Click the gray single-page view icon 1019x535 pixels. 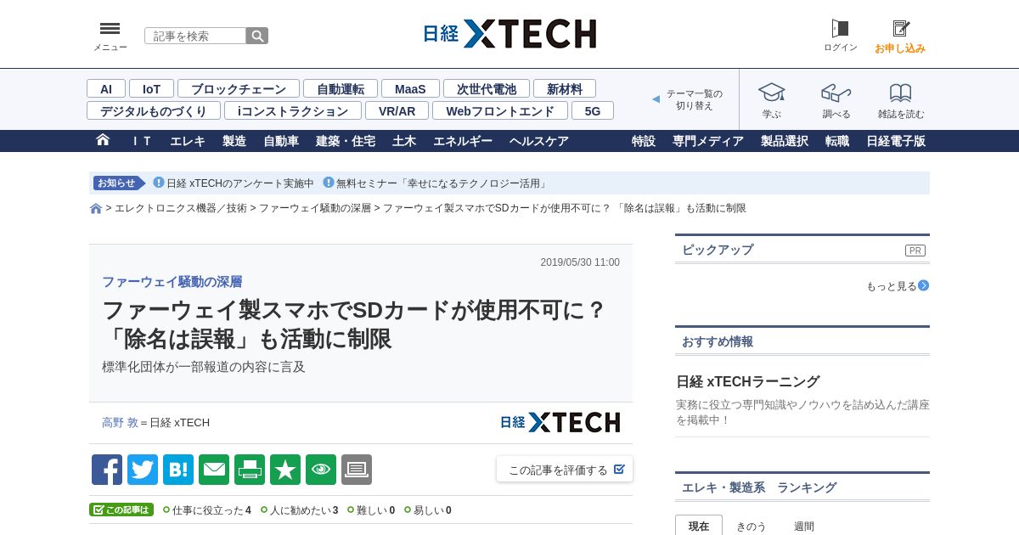[x=357, y=470]
